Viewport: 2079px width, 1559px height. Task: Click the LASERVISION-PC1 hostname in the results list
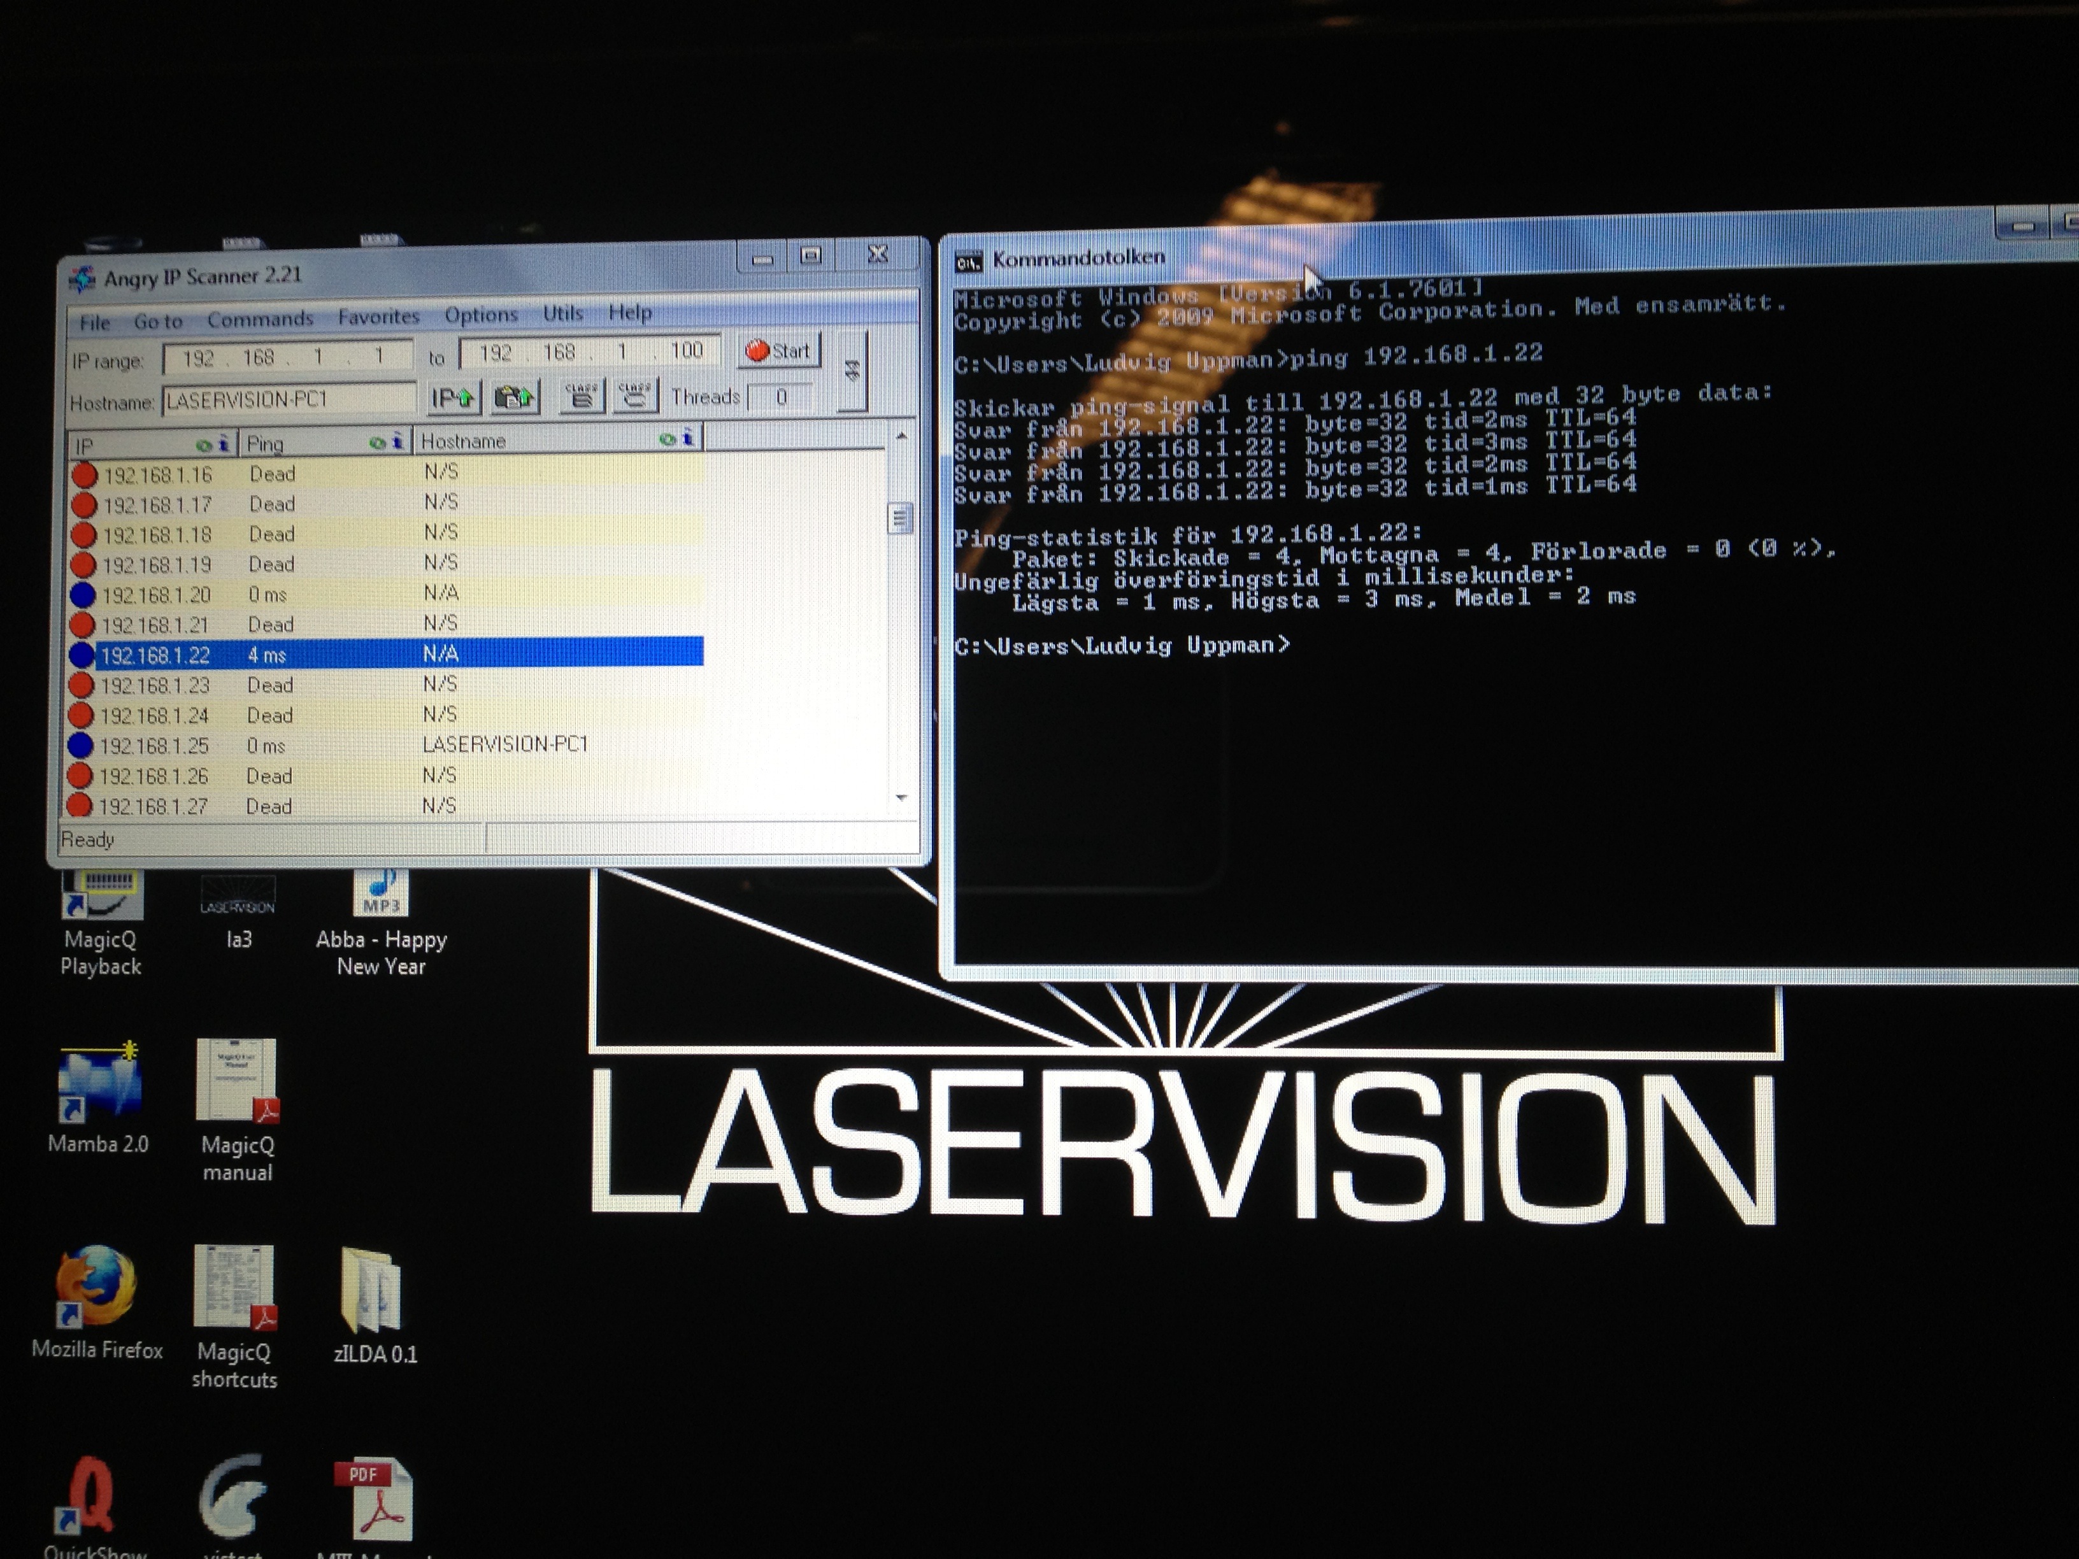(x=504, y=744)
